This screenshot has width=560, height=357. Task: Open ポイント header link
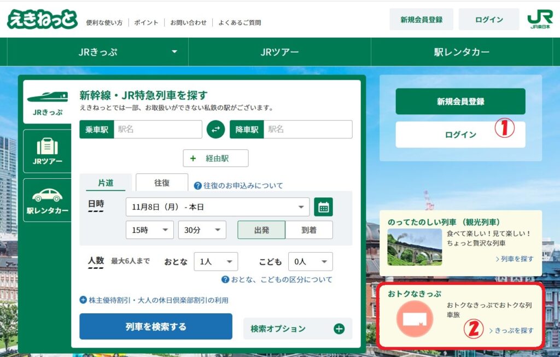(146, 22)
